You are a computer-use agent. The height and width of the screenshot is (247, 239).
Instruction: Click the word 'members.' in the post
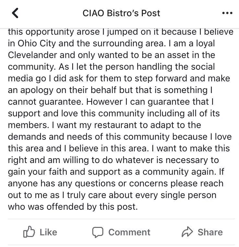pyautogui.click(x=28, y=125)
